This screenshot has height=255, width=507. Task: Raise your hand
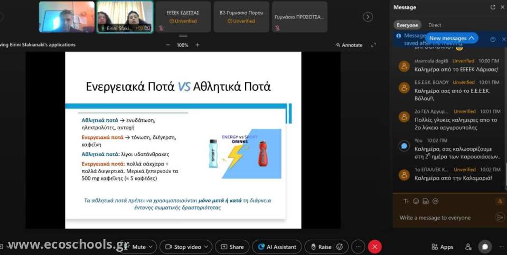(320, 247)
